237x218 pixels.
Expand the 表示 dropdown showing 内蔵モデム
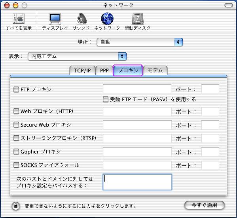click(77, 56)
